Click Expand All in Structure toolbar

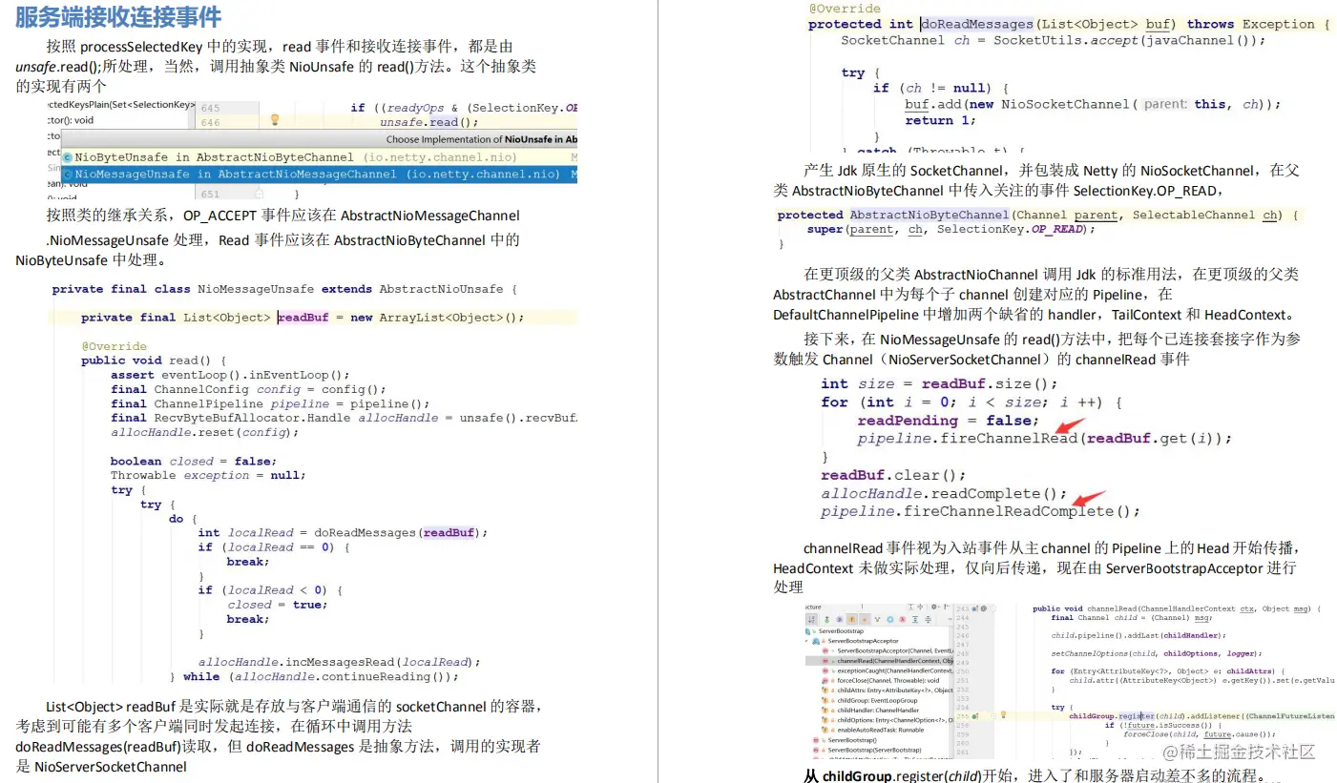pos(915,620)
